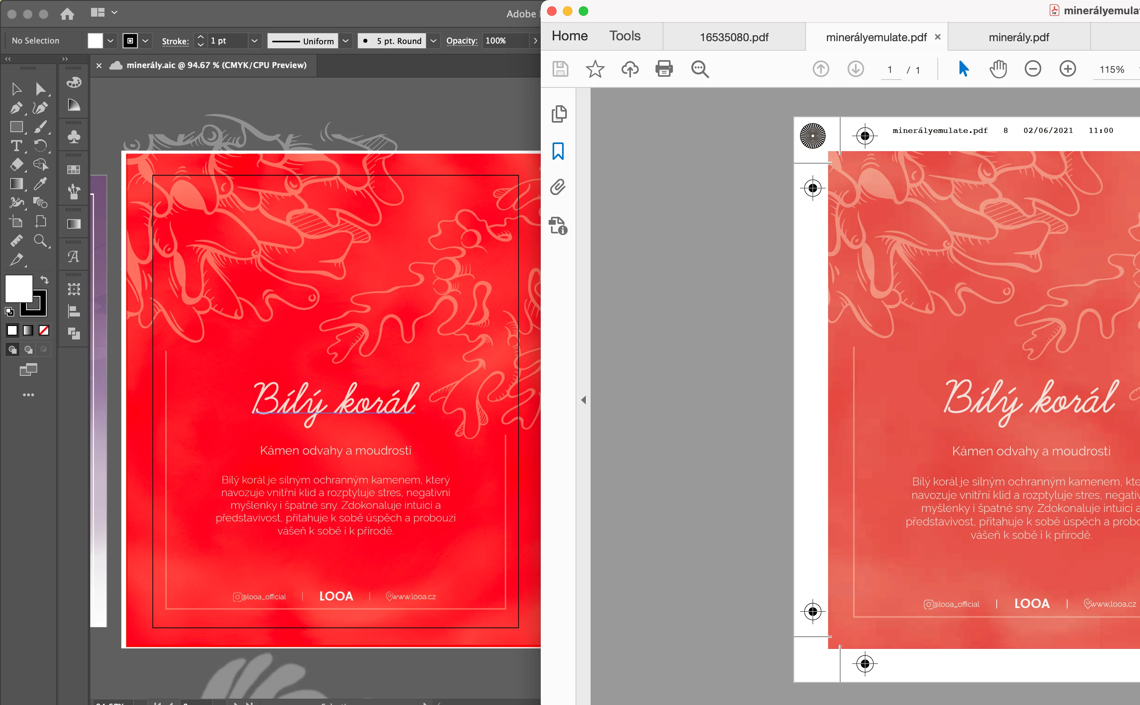Select the Type tool

coord(16,146)
